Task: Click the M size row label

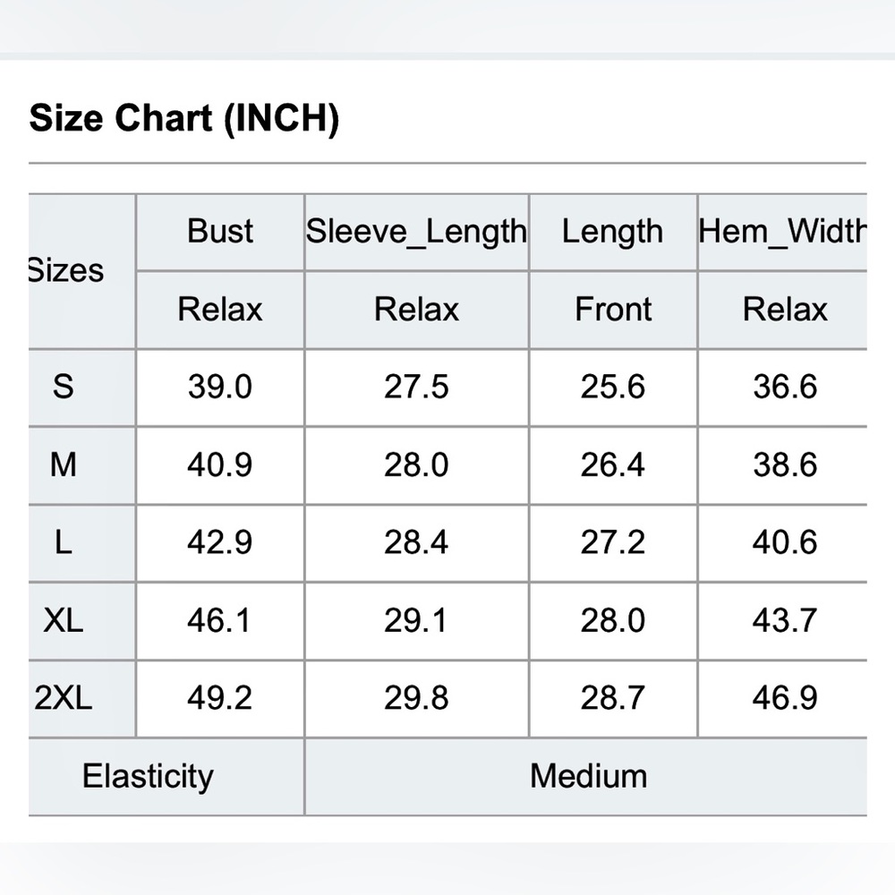Action: (x=64, y=465)
